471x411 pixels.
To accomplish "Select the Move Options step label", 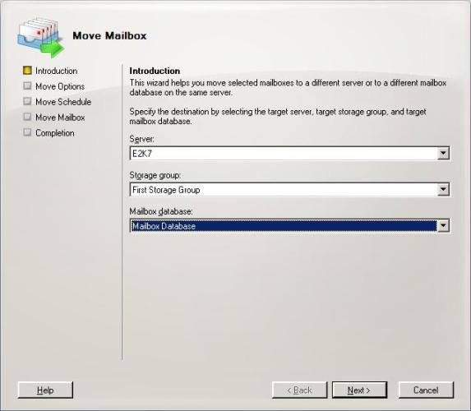I will click(x=60, y=86).
